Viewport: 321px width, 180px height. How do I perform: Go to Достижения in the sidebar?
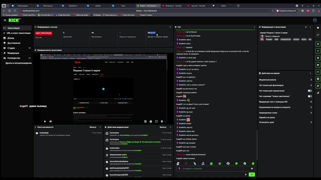pos(17,43)
